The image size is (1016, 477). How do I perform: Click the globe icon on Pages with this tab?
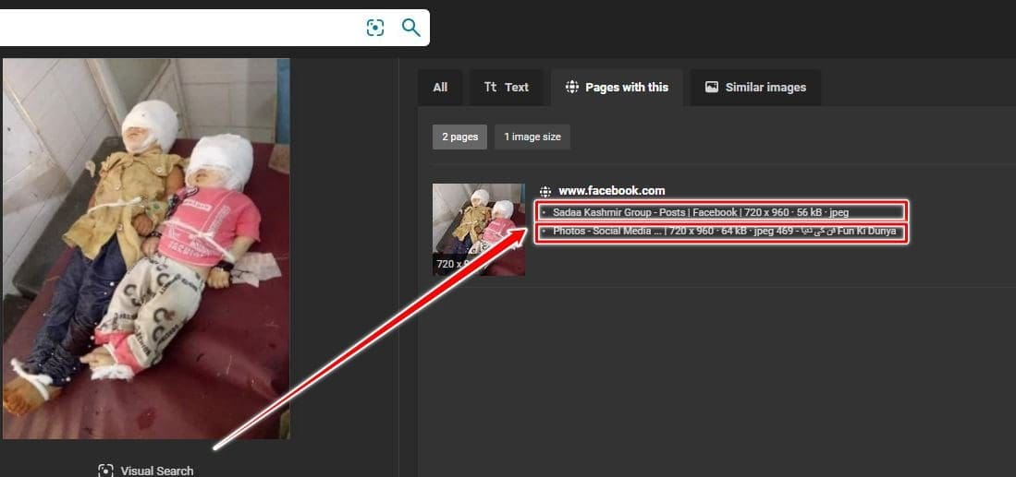[571, 88]
